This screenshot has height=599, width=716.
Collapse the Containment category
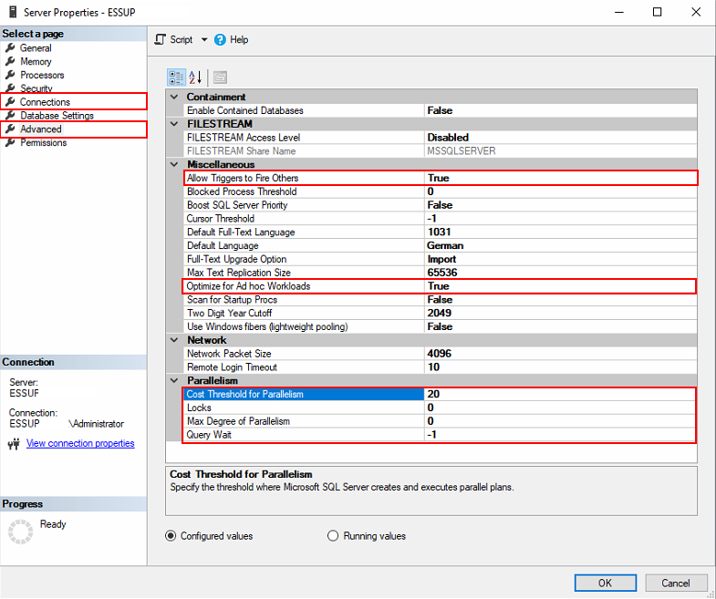(175, 97)
